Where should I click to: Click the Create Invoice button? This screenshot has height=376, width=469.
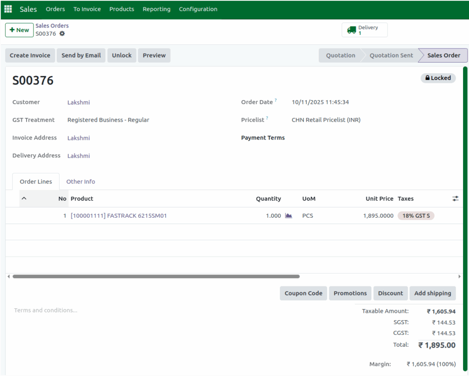(30, 55)
